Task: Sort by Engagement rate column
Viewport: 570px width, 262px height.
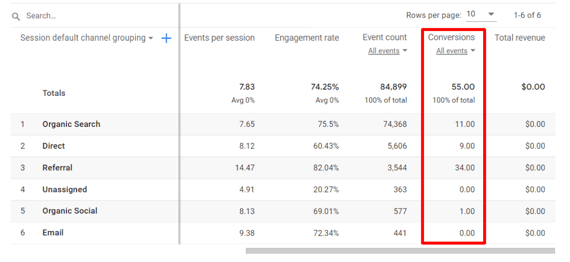Action: tap(306, 38)
